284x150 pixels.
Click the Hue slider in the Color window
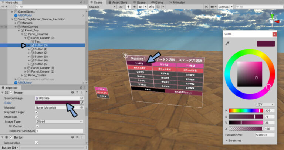(246, 110)
